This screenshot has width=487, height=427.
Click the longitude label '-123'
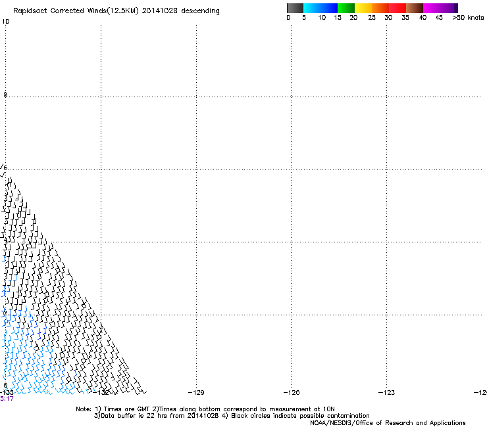[x=386, y=393]
